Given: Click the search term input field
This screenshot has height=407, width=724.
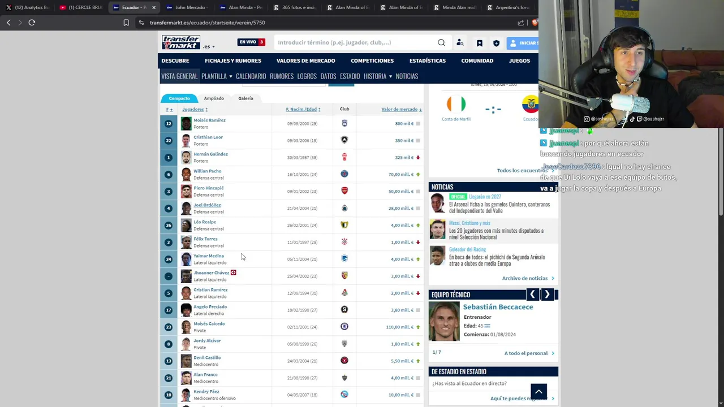Looking at the screenshot, I should tap(356, 42).
